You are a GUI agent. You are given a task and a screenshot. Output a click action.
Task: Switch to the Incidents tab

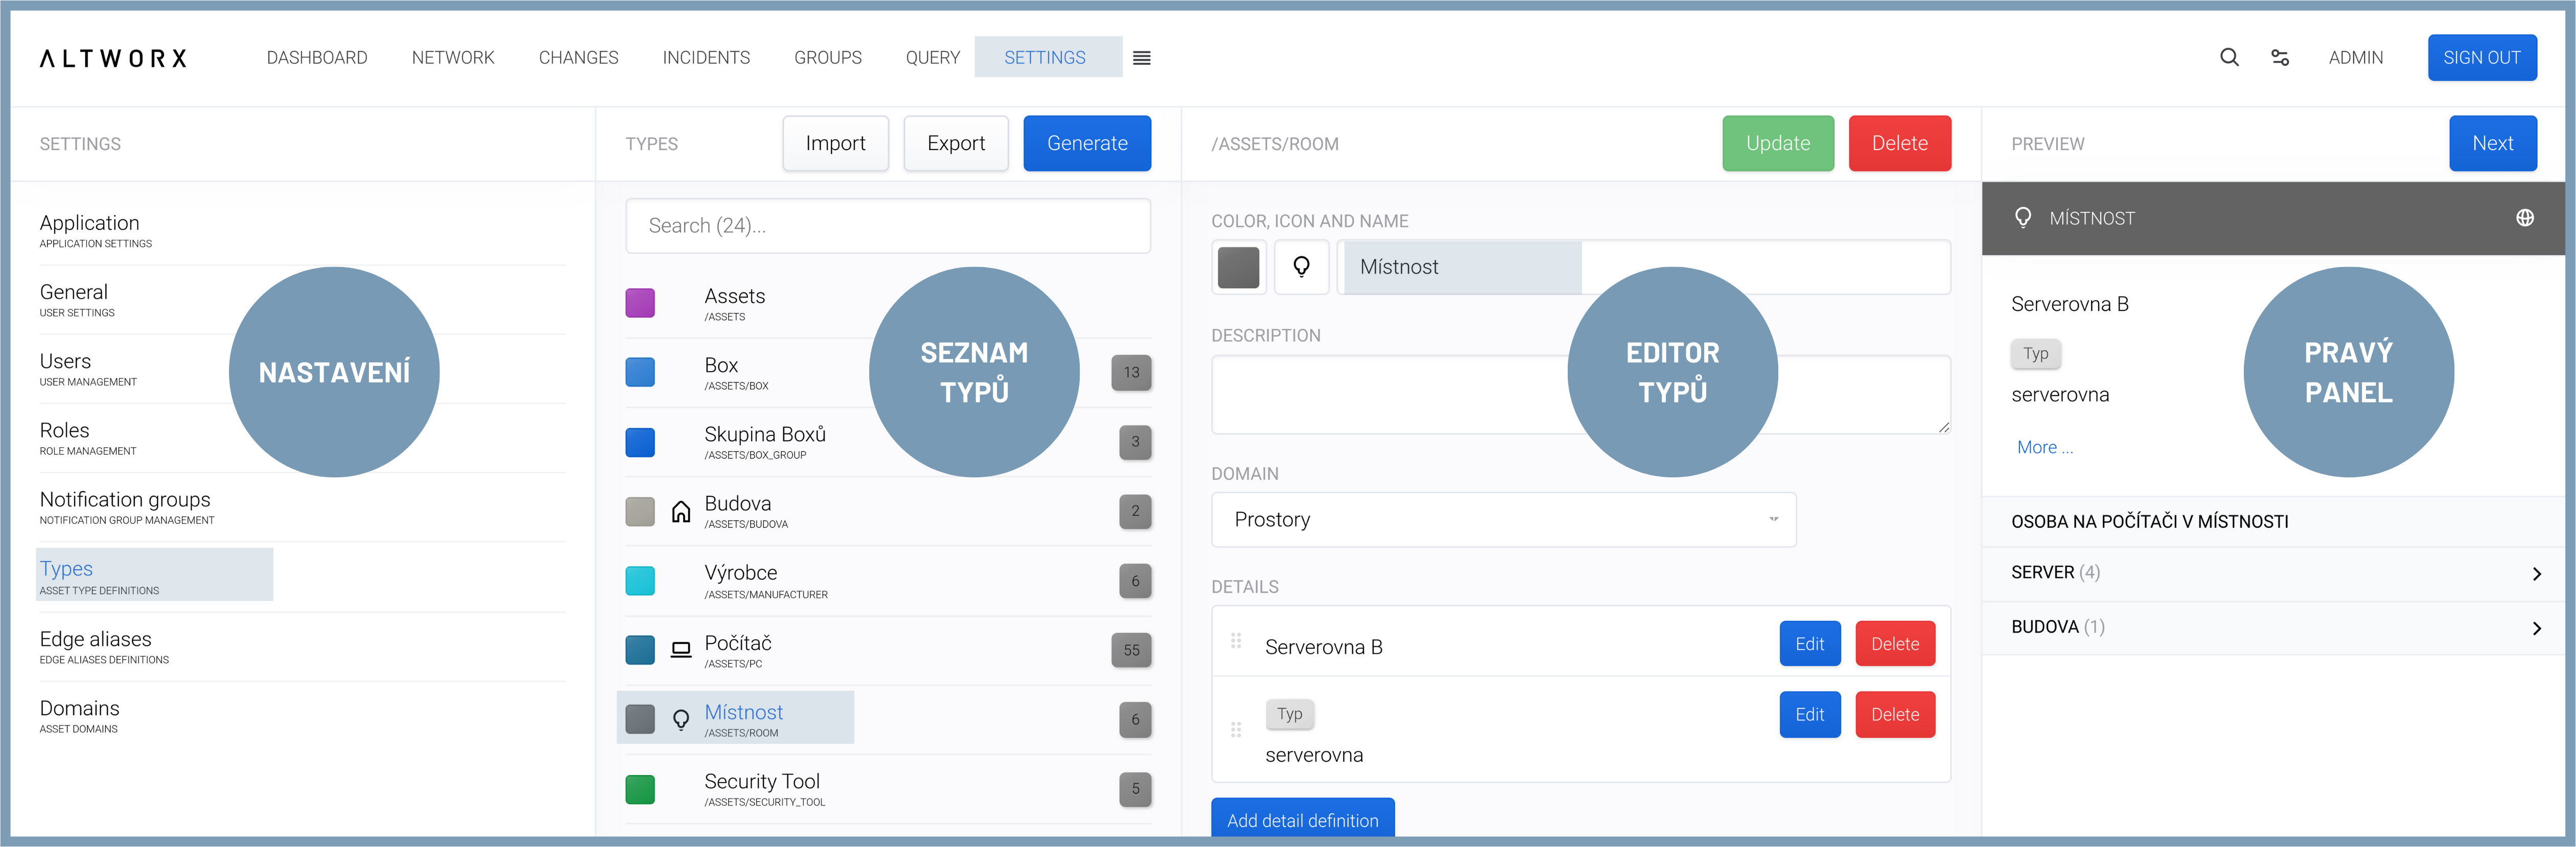[x=706, y=58]
